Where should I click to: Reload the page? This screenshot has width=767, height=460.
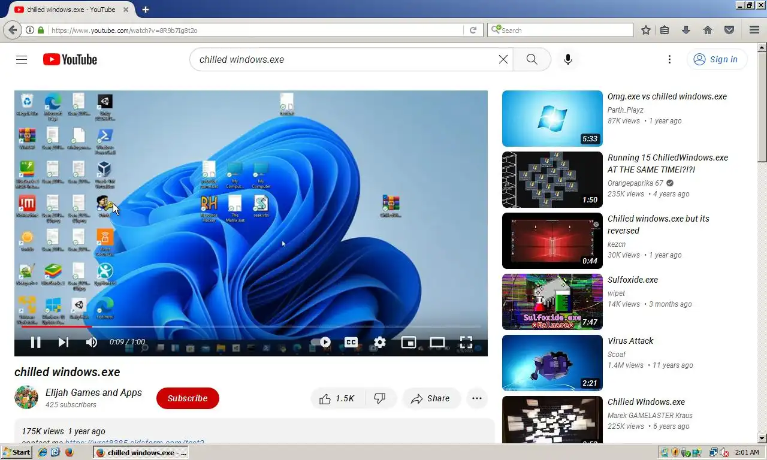[x=473, y=30]
